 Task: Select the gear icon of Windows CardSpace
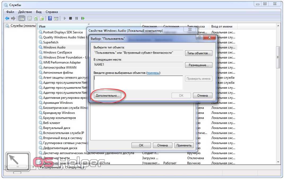(41, 52)
